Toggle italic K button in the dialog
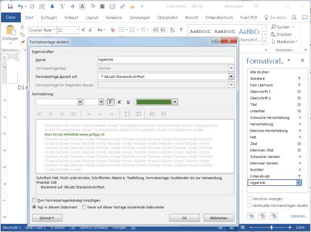311x232 pixels. point(120,102)
